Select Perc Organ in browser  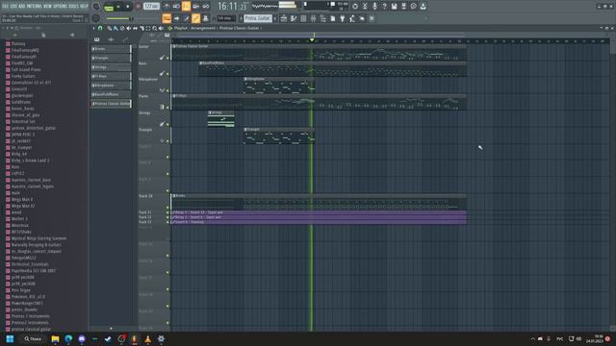21,290
